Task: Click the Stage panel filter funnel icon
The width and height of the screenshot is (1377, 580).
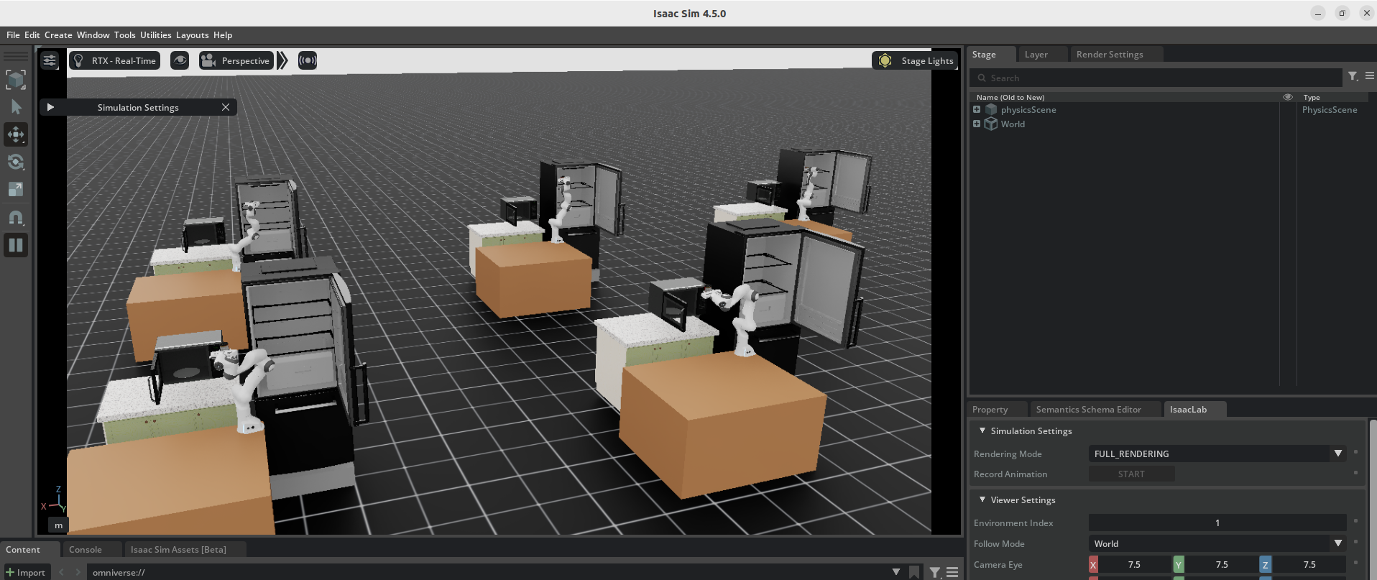Action: point(1353,76)
